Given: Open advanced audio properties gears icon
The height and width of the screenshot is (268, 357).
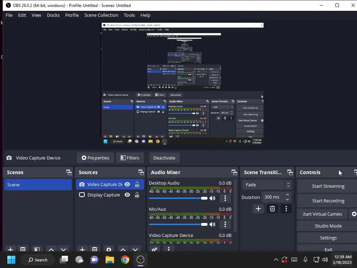Looking at the screenshot, I should click(x=154, y=249).
